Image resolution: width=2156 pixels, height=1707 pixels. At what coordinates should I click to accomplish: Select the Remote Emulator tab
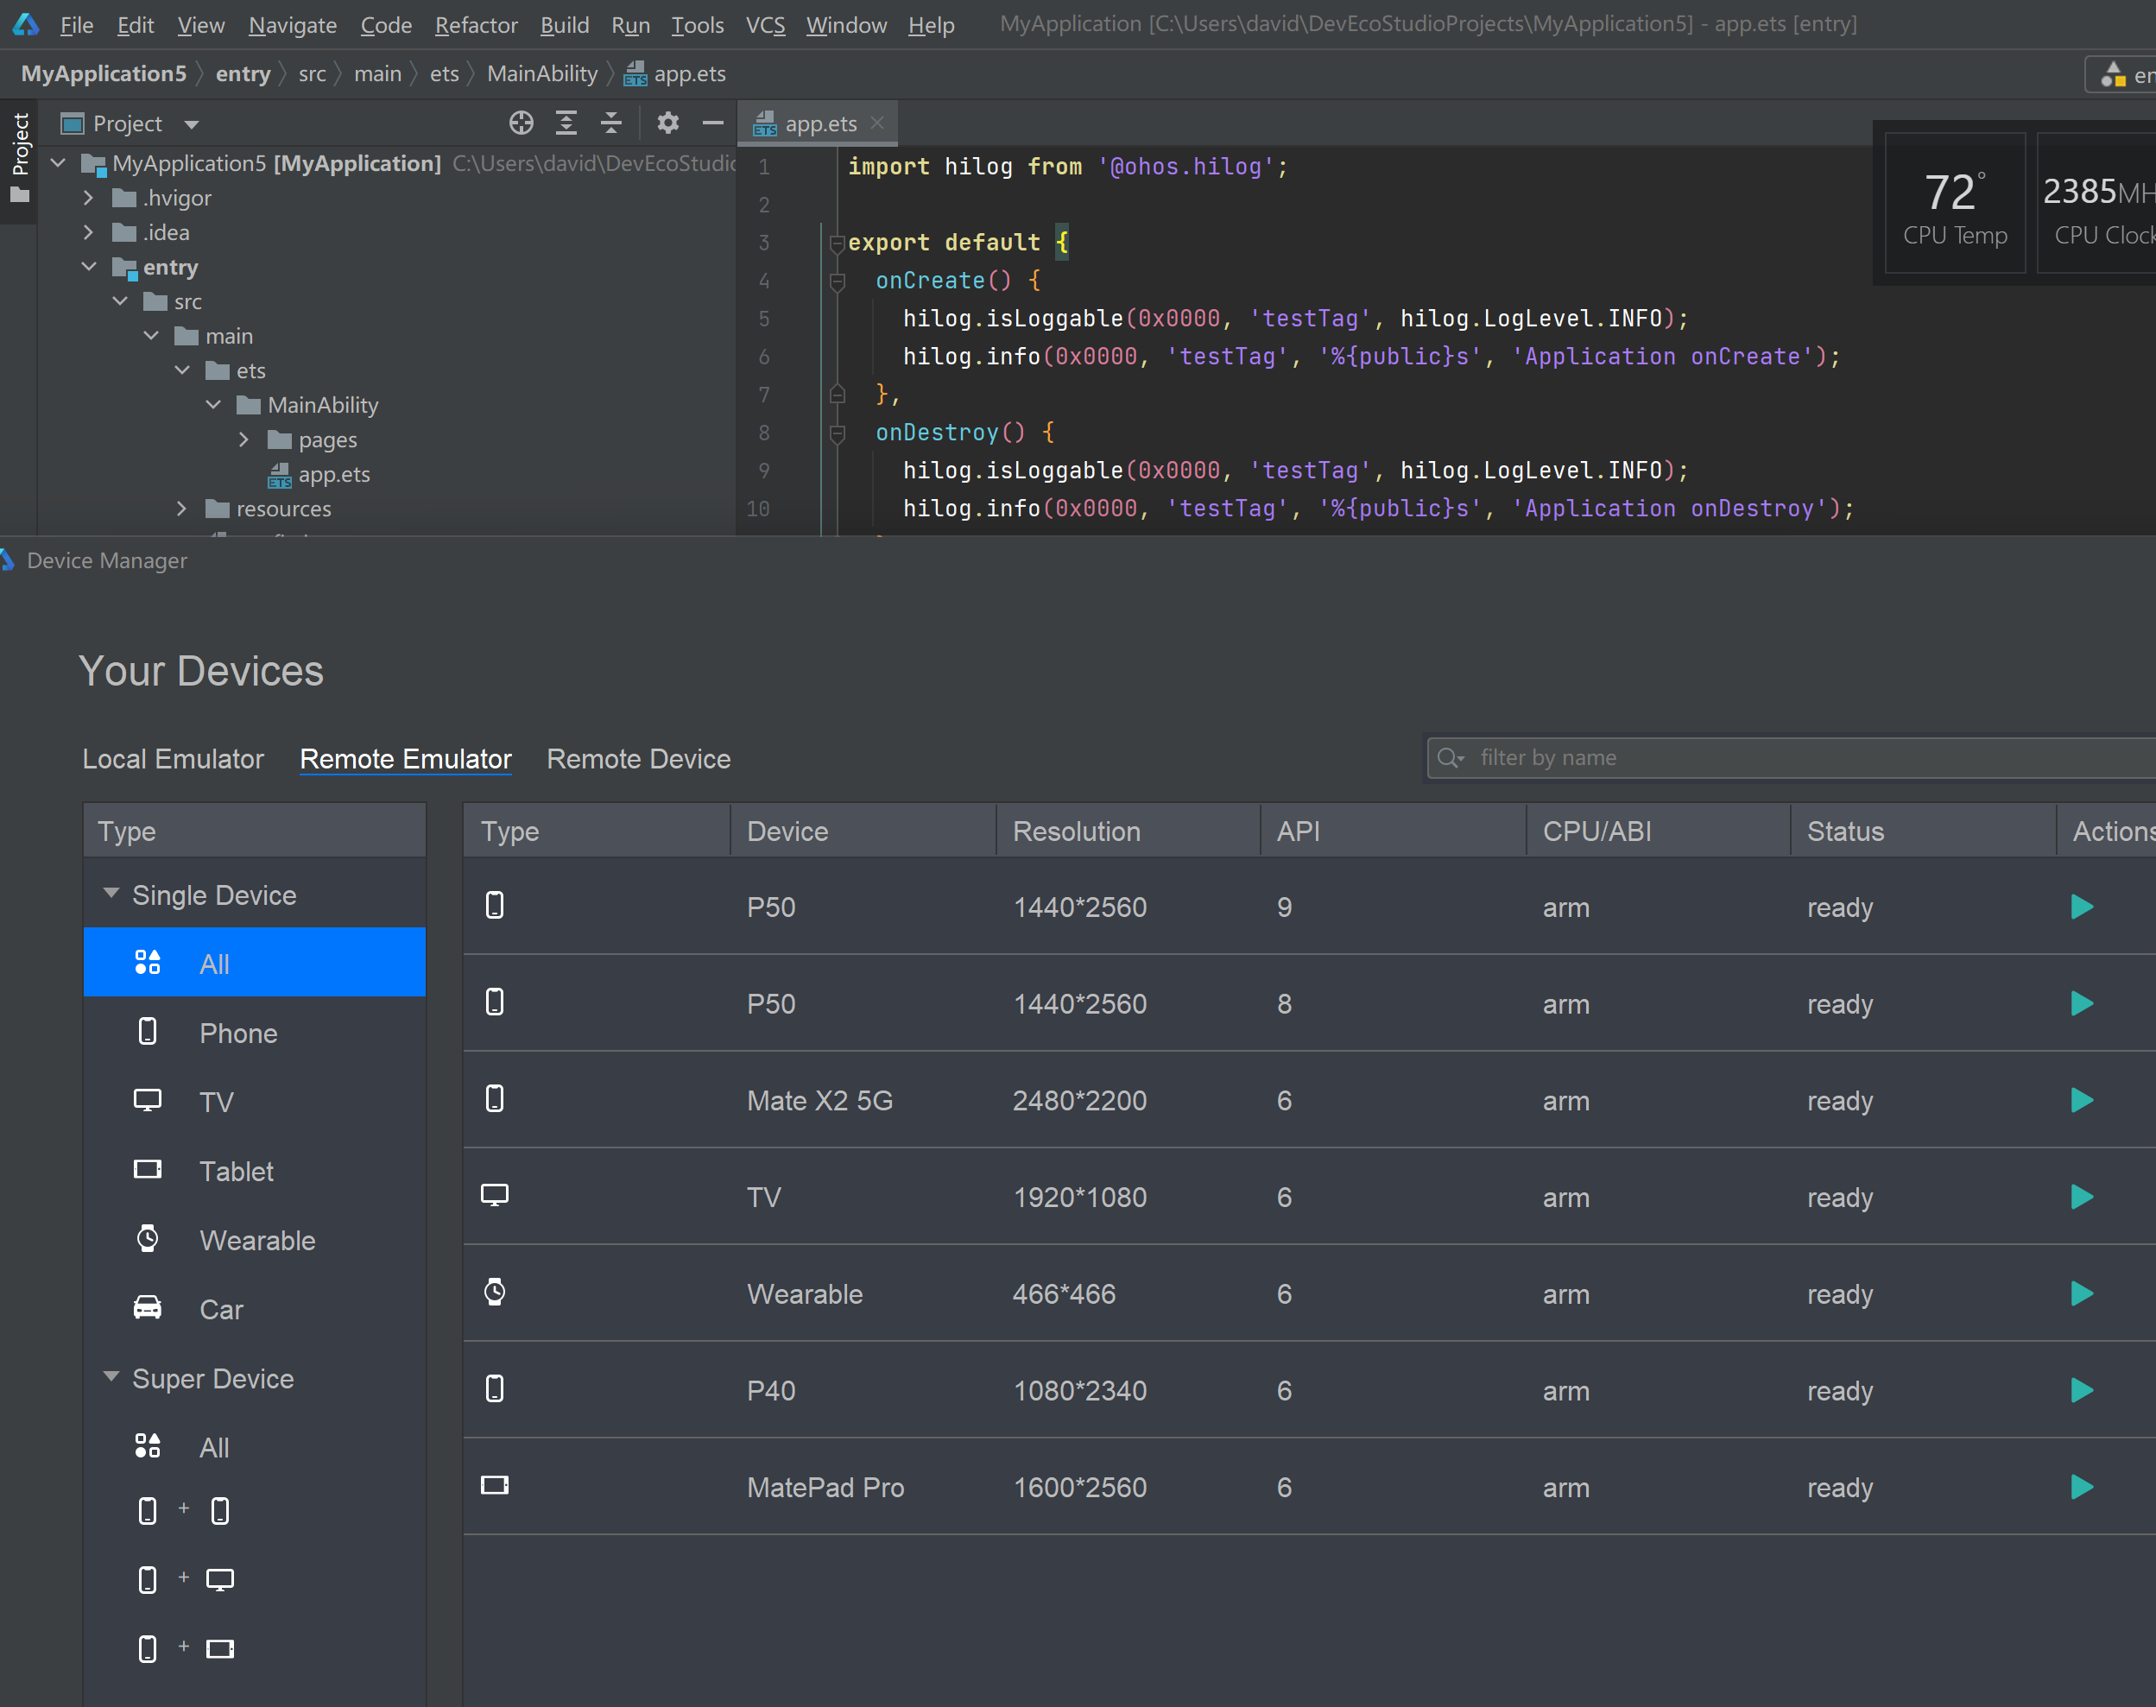pos(406,759)
